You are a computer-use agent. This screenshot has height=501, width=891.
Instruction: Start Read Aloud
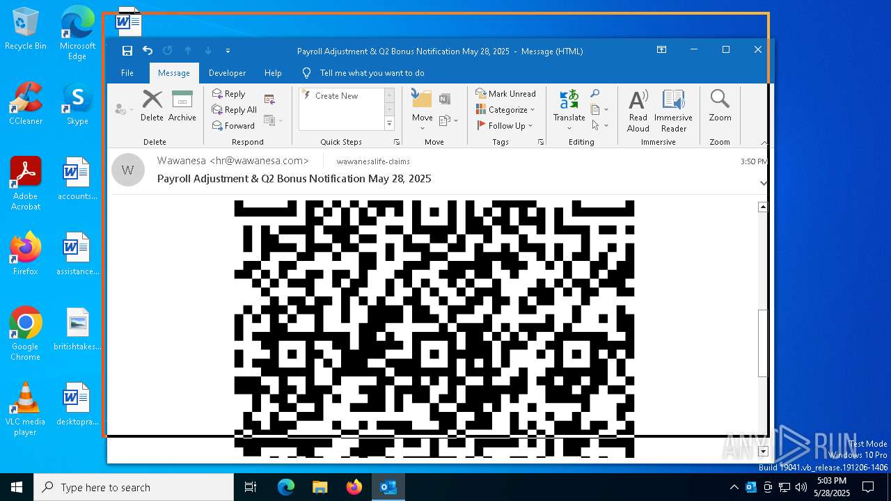pyautogui.click(x=638, y=110)
